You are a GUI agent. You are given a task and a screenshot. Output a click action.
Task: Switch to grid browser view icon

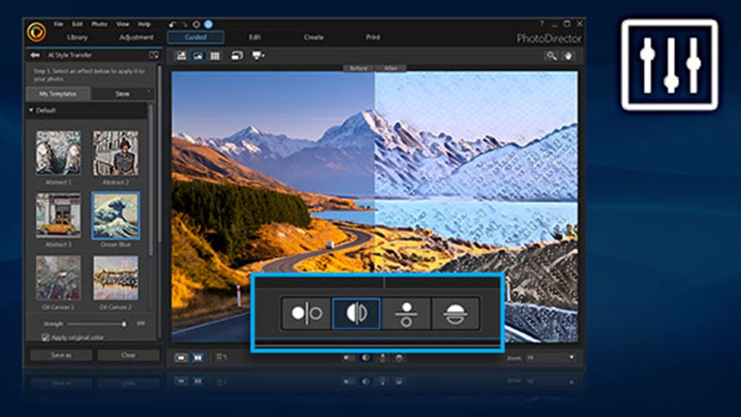click(x=215, y=56)
